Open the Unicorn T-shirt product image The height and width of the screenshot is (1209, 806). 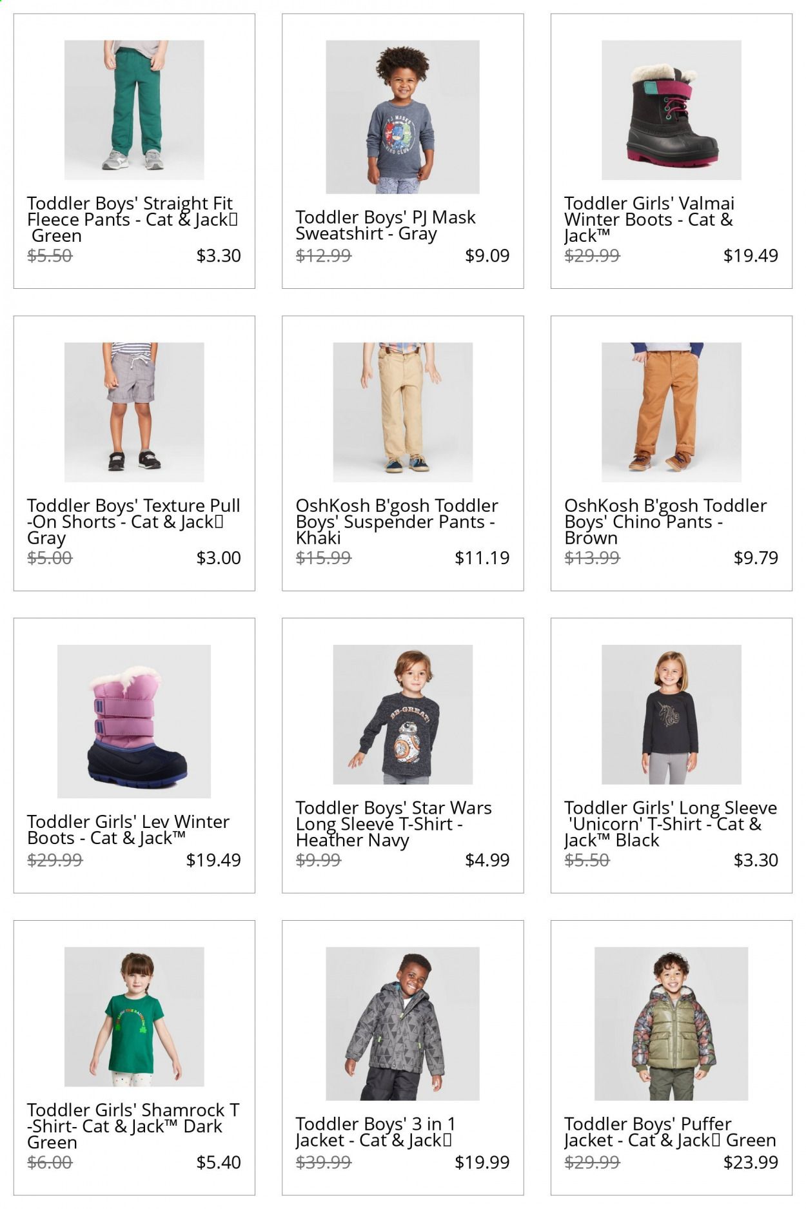[x=671, y=714]
